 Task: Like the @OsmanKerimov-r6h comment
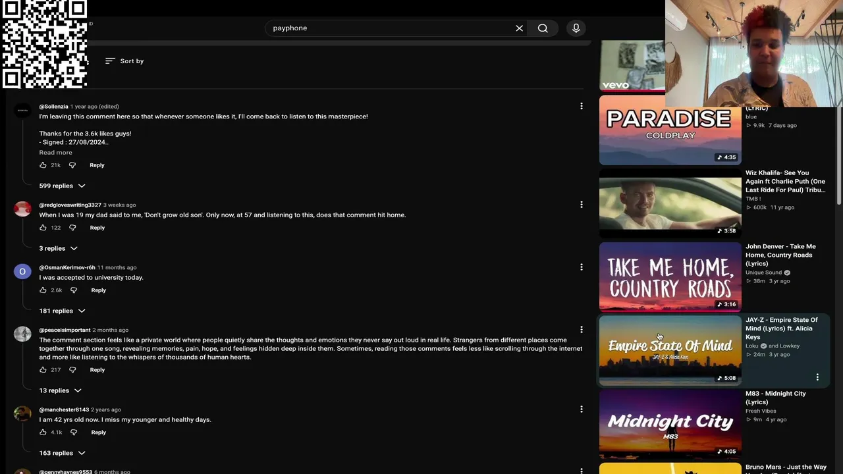tap(43, 290)
